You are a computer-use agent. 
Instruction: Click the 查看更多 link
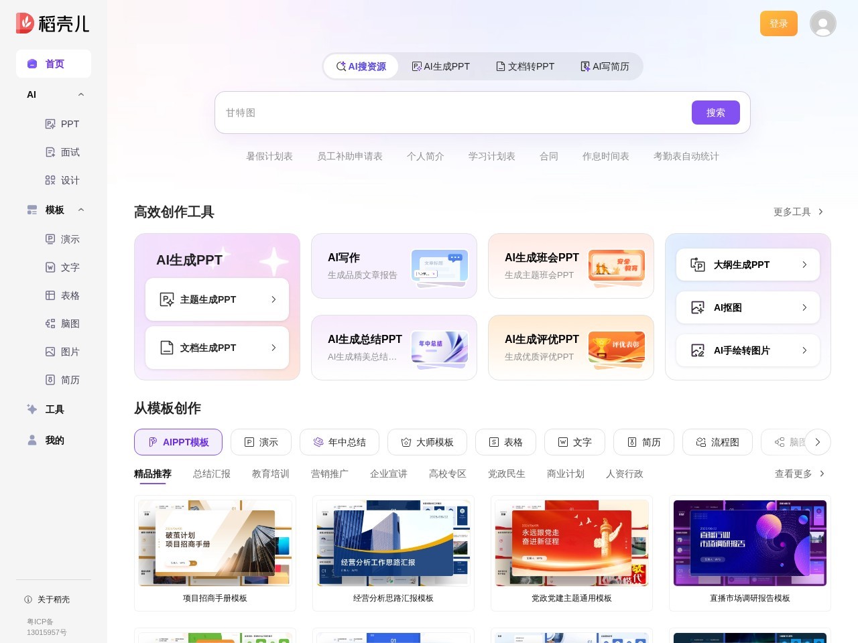(x=800, y=474)
